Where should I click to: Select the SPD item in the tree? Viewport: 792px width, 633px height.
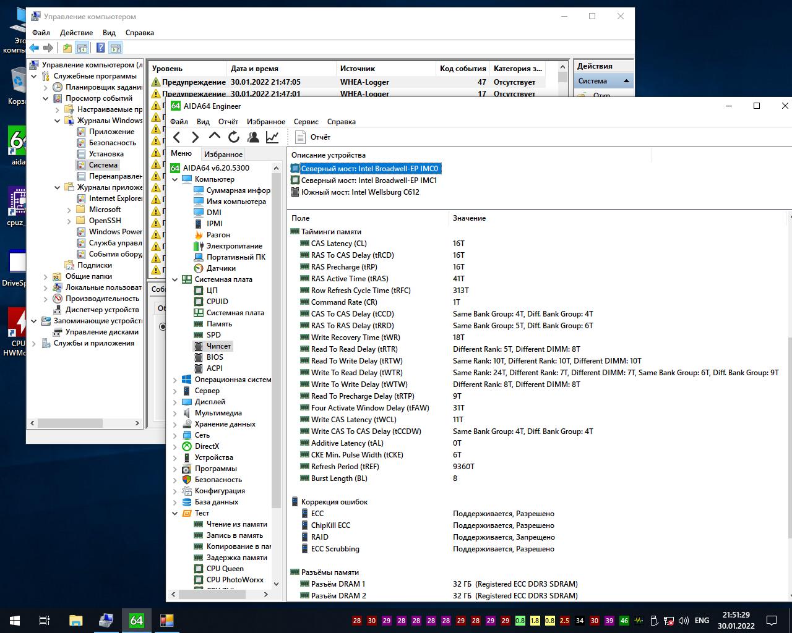pos(213,335)
